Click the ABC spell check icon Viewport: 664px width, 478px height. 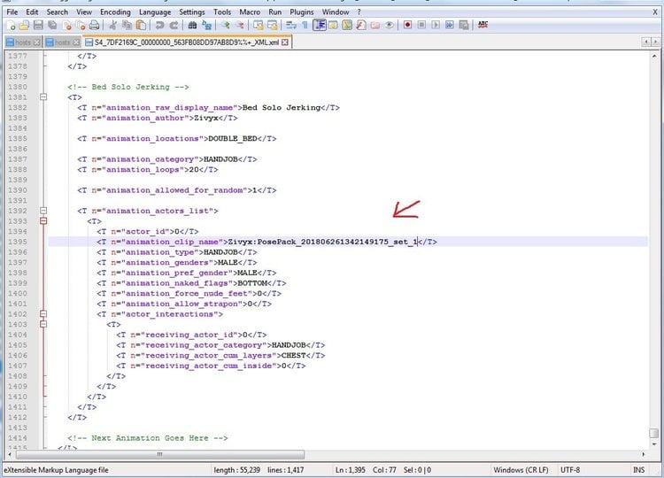483,26
